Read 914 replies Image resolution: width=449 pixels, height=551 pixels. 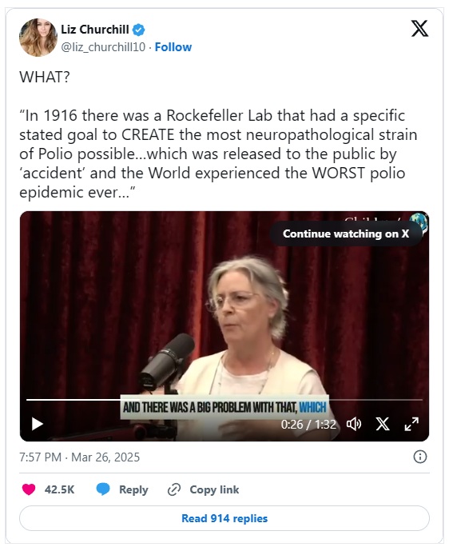pos(224,518)
